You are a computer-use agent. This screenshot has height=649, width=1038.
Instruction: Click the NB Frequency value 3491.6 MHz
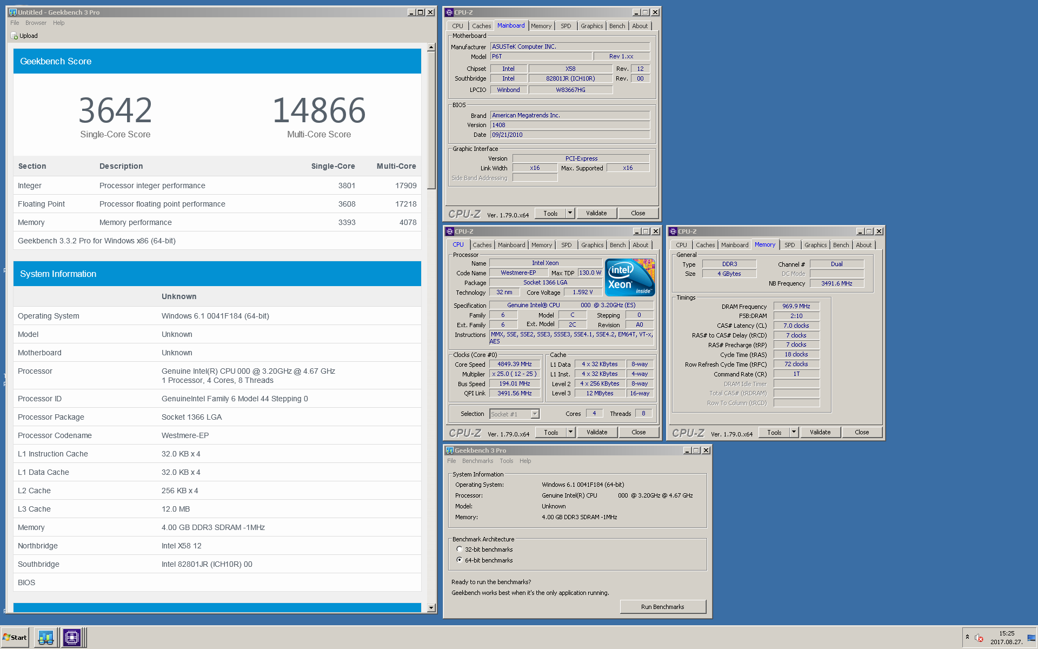click(x=836, y=283)
